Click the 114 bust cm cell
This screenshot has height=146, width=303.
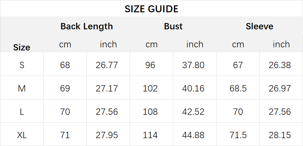150,135
